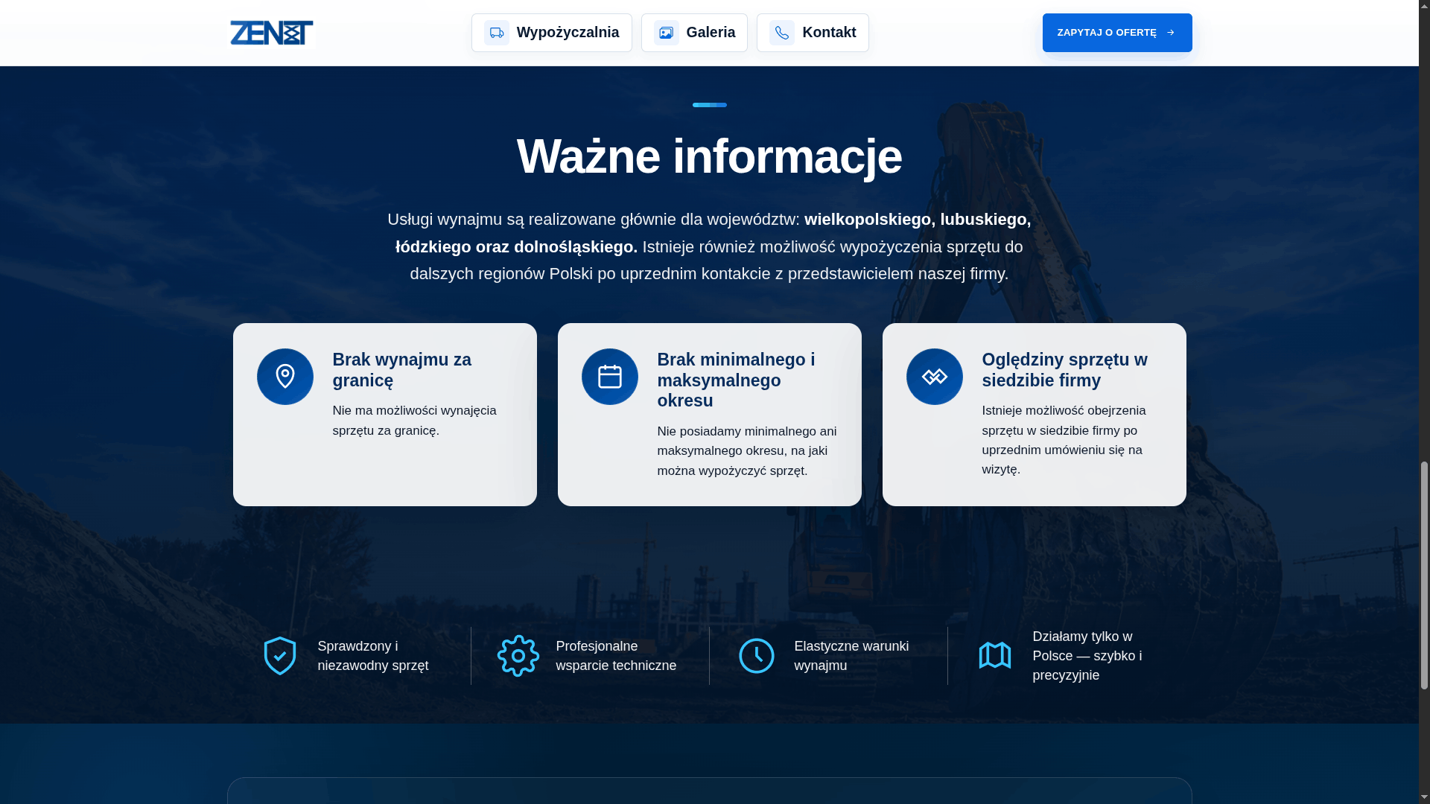The width and height of the screenshot is (1430, 804).
Task: Click the text Sprawdzony i niezawodny sprzęt
Action: 373,656
